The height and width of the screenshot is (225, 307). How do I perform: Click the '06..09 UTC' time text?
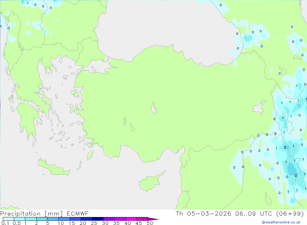pyautogui.click(x=254, y=214)
